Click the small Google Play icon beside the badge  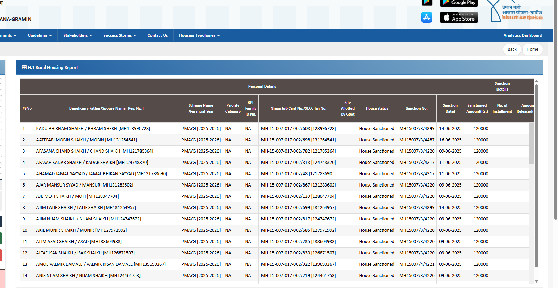[x=427, y=3]
